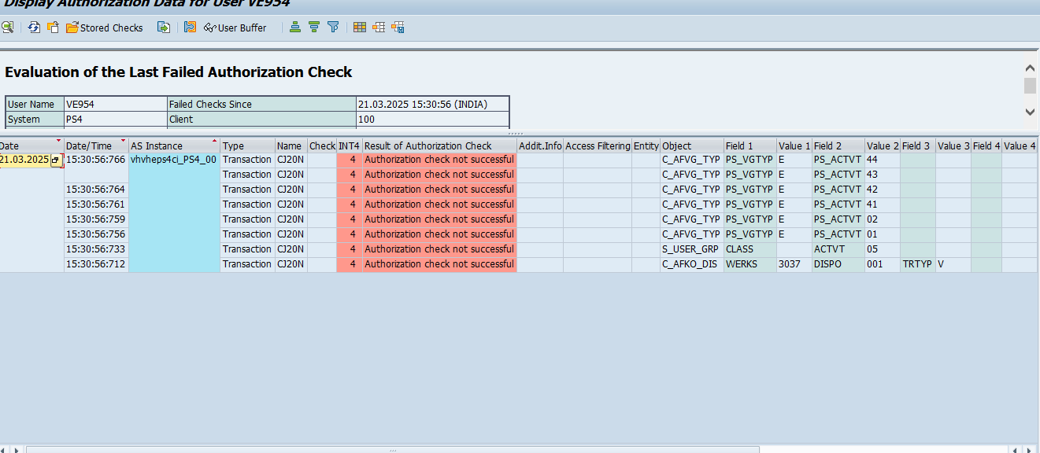Select the C_AFKO_DIS object cell
The width and height of the screenshot is (1040, 453).
point(690,264)
